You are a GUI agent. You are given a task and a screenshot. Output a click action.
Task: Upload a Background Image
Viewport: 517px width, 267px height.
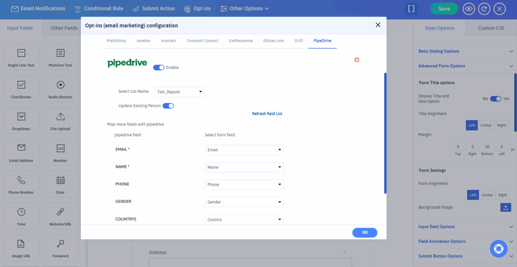pos(506,208)
